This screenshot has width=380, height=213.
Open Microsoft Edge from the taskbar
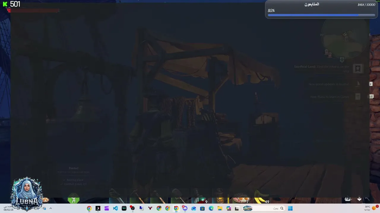[x=211, y=209]
